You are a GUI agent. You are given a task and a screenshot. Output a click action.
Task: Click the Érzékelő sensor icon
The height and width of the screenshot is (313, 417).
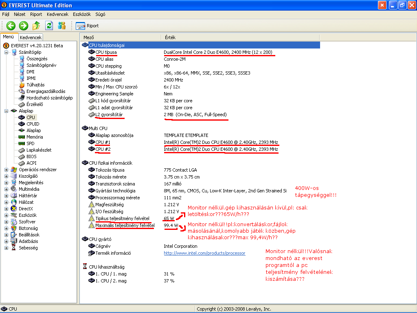[22, 104]
